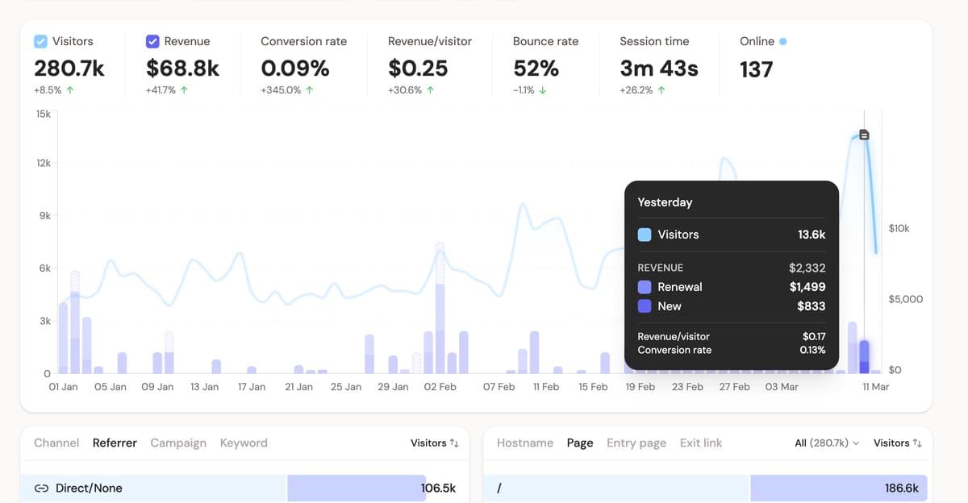This screenshot has height=503, width=968.
Task: Click the 186.6k visitors count
Action: point(902,488)
